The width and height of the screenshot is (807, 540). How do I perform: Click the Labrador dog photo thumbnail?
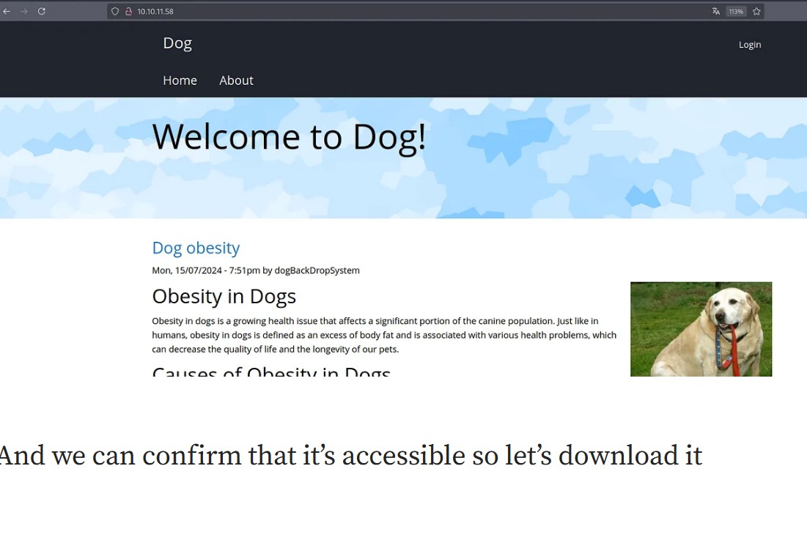coord(701,329)
